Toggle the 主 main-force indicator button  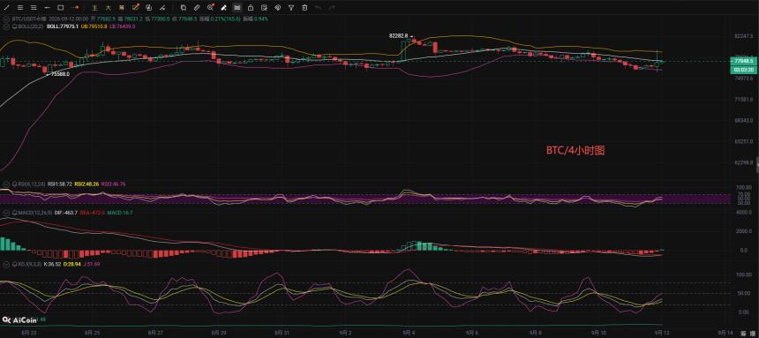point(94,8)
